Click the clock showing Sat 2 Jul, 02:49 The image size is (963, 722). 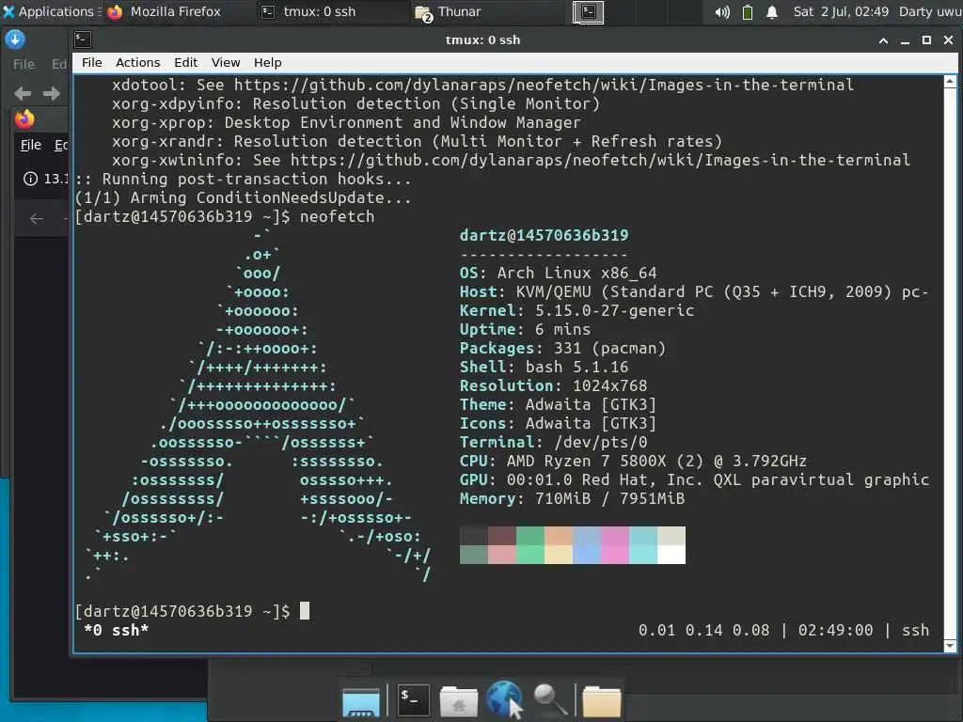click(x=840, y=11)
